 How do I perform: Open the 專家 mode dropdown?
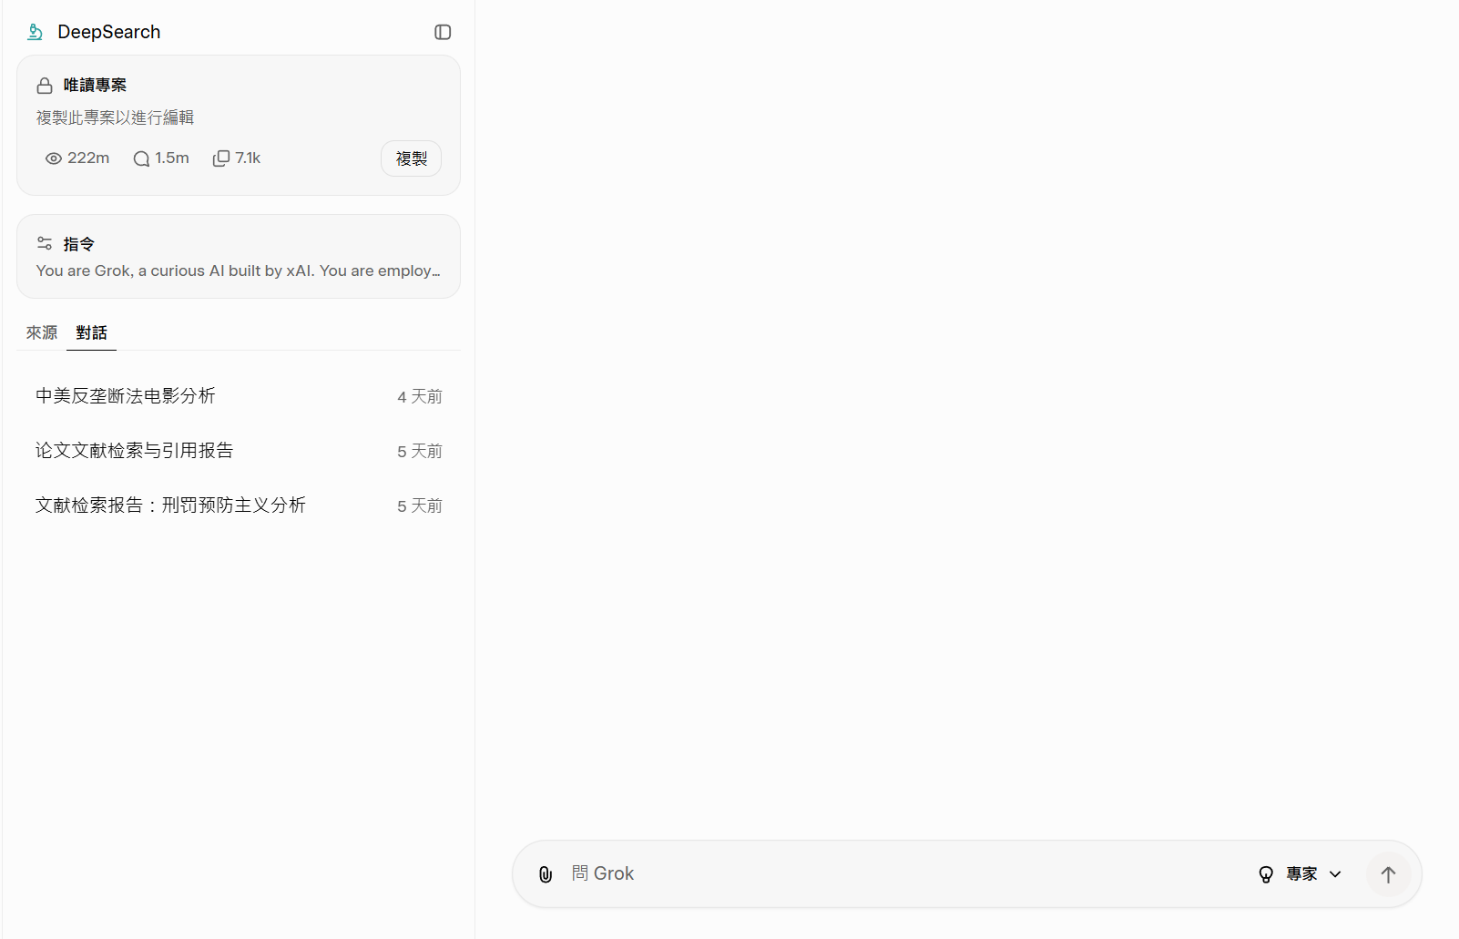pyautogui.click(x=1301, y=874)
